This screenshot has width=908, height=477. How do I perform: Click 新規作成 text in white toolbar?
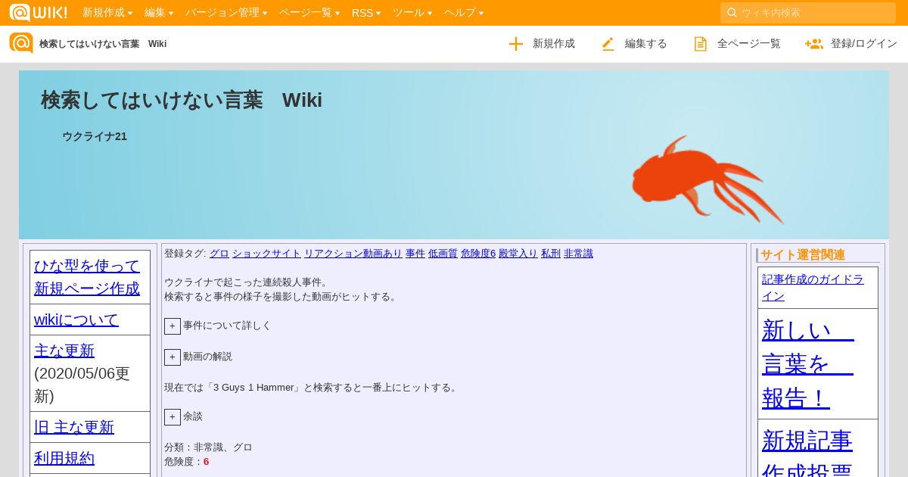554,44
